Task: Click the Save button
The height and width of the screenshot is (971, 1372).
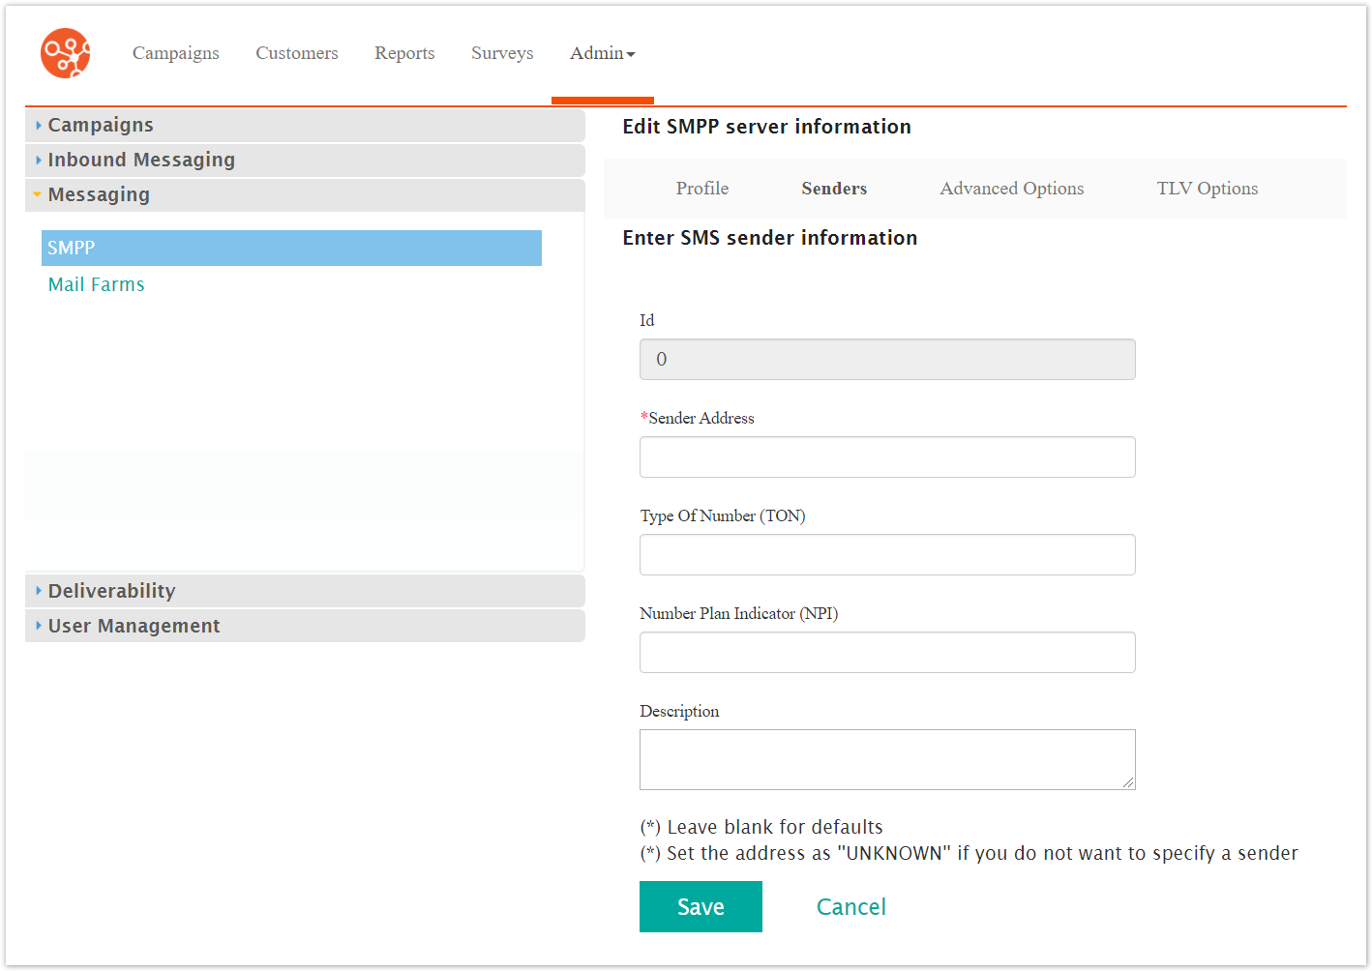Action: tap(701, 906)
